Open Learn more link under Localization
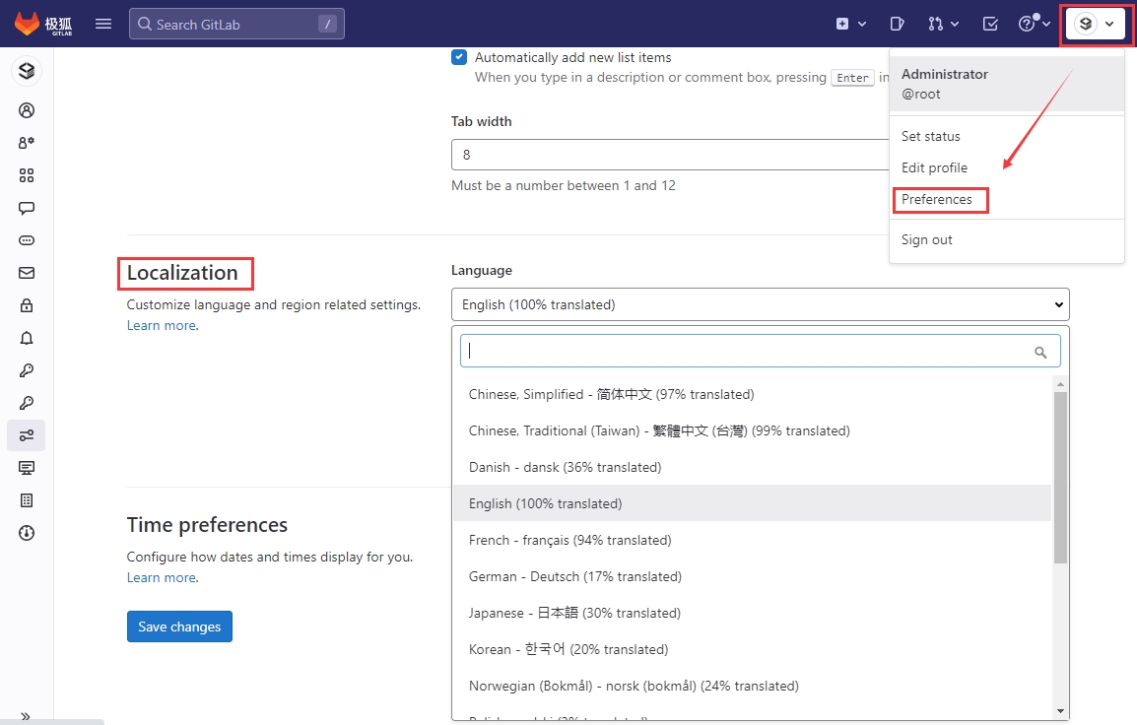Screen dimensions: 1137x725 click(x=161, y=326)
